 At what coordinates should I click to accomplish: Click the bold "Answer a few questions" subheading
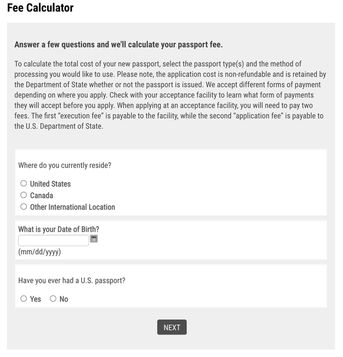tap(118, 45)
